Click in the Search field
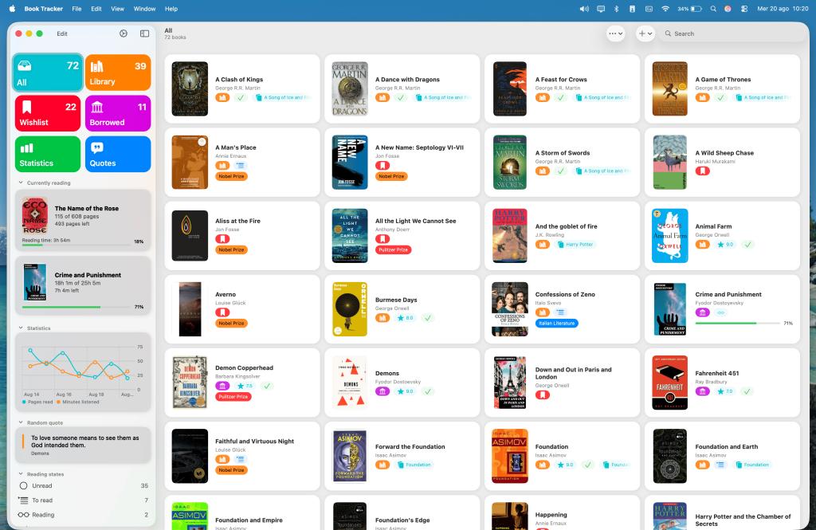 pyautogui.click(x=733, y=33)
